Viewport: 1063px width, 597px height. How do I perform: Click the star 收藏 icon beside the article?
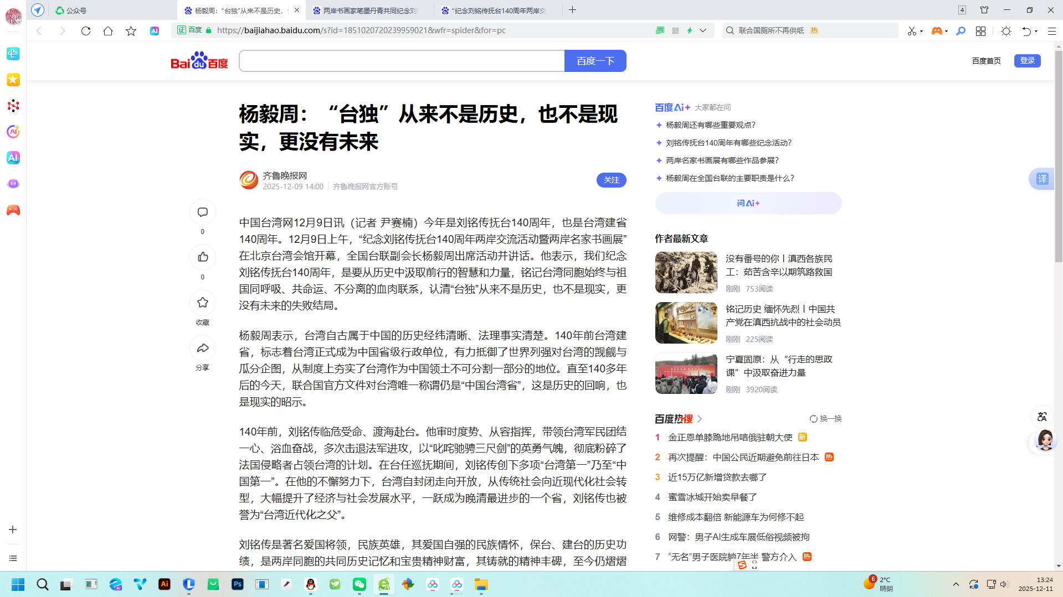203,303
